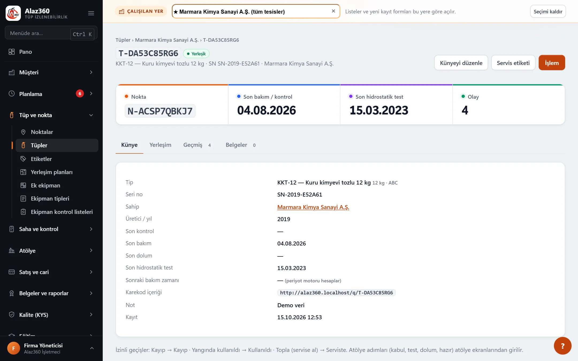Click the Noktalar map pin icon

(23, 132)
